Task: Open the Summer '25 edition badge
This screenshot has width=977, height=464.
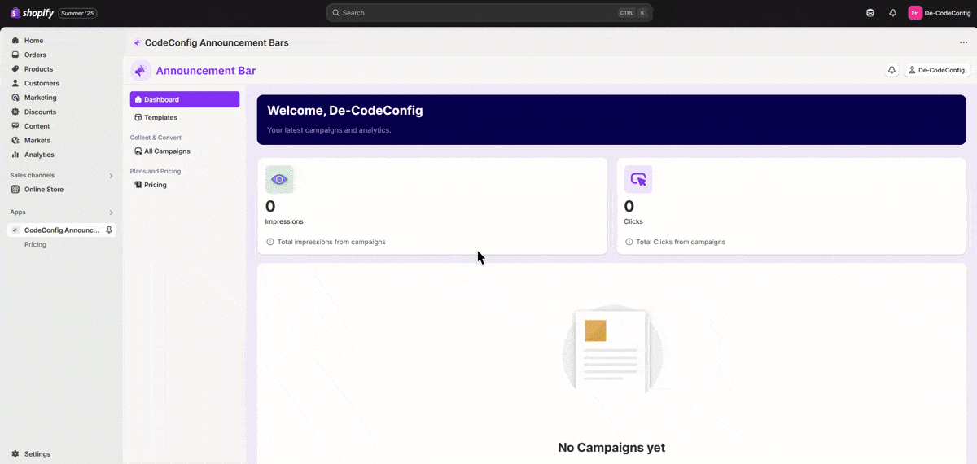Action: (77, 13)
